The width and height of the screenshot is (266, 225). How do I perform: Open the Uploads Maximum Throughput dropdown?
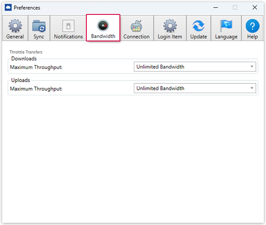[194, 88]
